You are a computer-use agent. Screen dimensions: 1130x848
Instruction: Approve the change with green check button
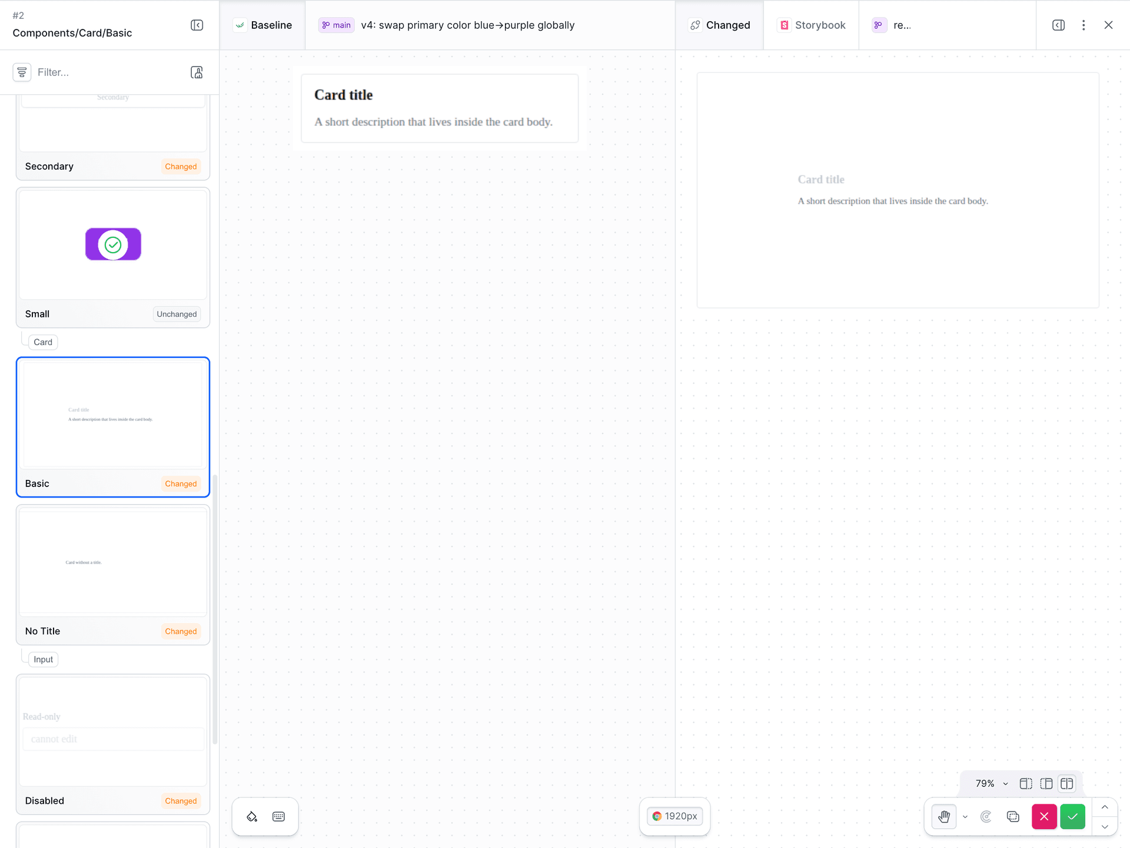1073,817
